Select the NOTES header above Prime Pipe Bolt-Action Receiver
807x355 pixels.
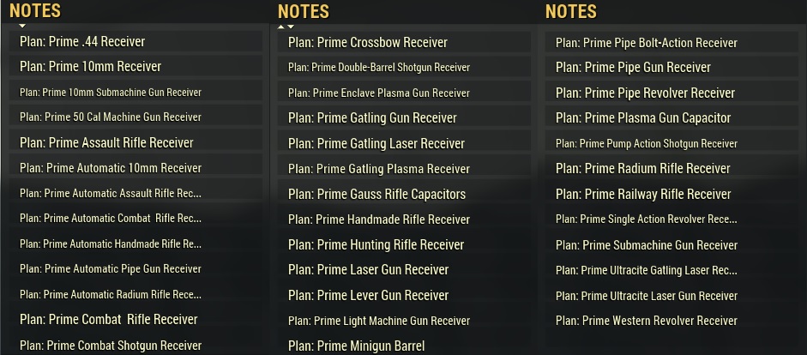coord(570,11)
